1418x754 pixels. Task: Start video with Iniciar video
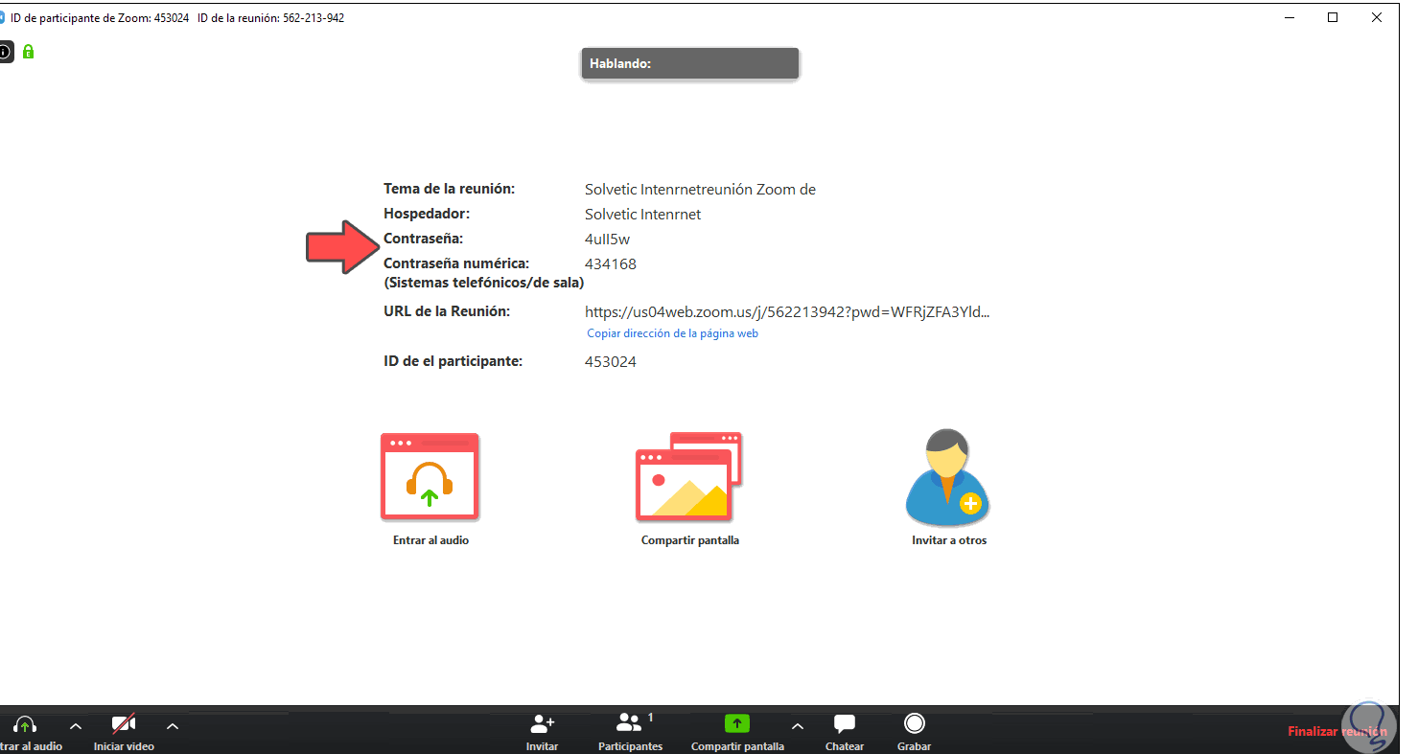(x=124, y=733)
